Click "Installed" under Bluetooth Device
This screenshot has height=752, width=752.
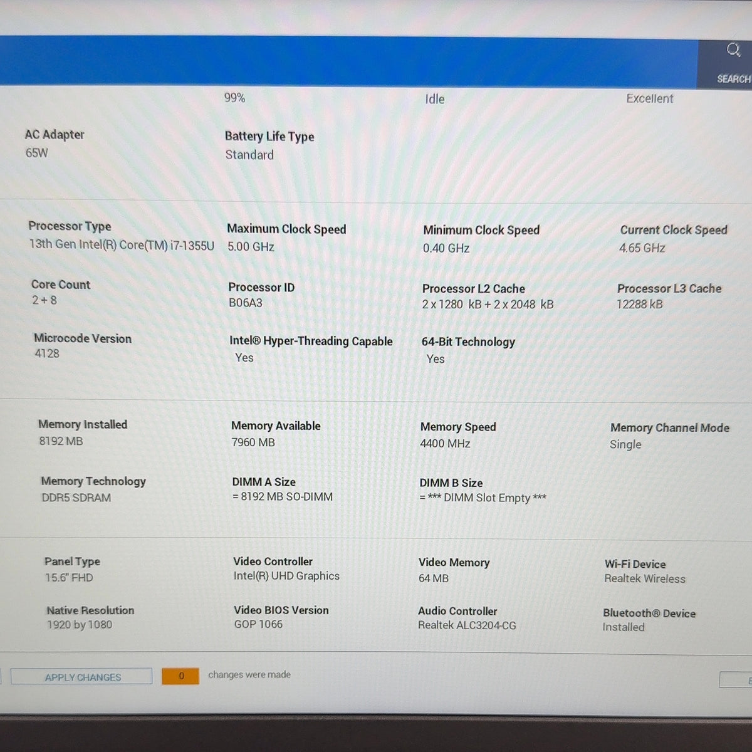tap(624, 627)
